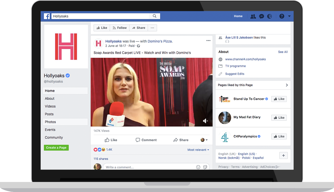Open the Most relevant comment sorting dropdown

[198, 150]
